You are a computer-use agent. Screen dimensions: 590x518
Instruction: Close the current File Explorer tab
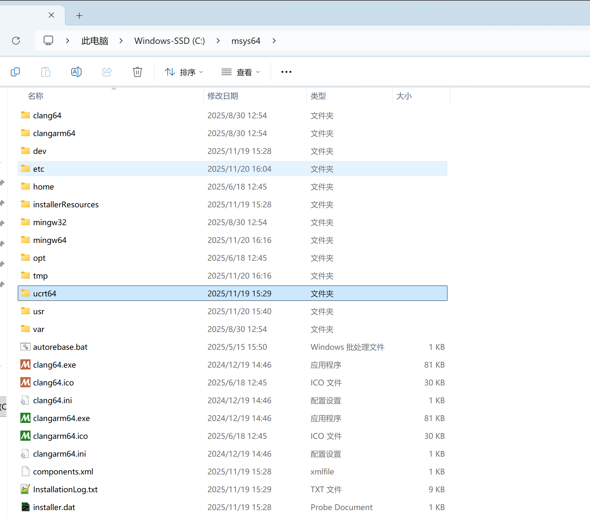[x=51, y=15]
